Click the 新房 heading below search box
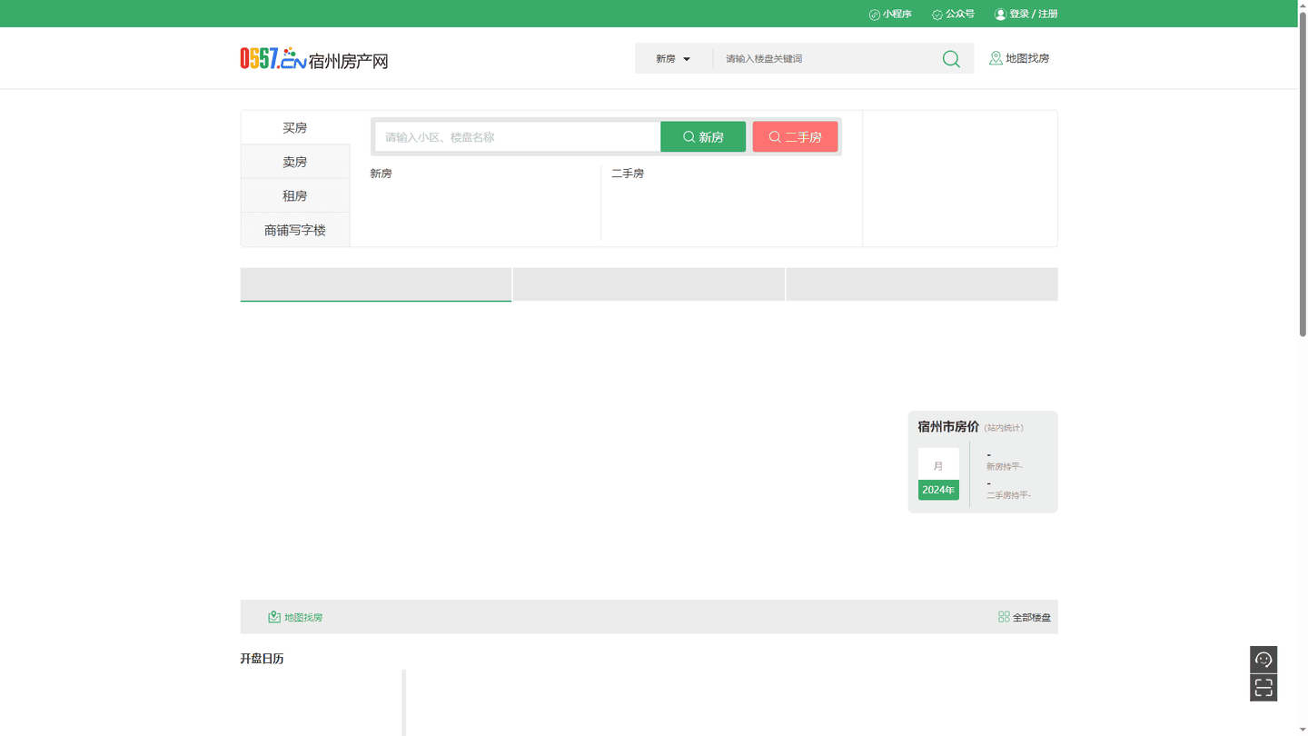Image resolution: width=1308 pixels, height=736 pixels. 381,174
